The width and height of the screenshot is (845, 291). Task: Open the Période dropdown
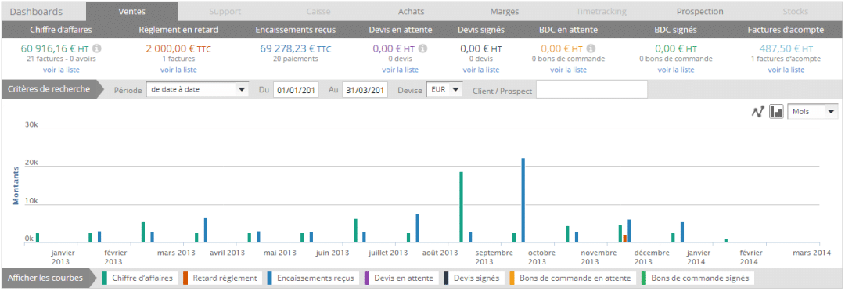197,90
